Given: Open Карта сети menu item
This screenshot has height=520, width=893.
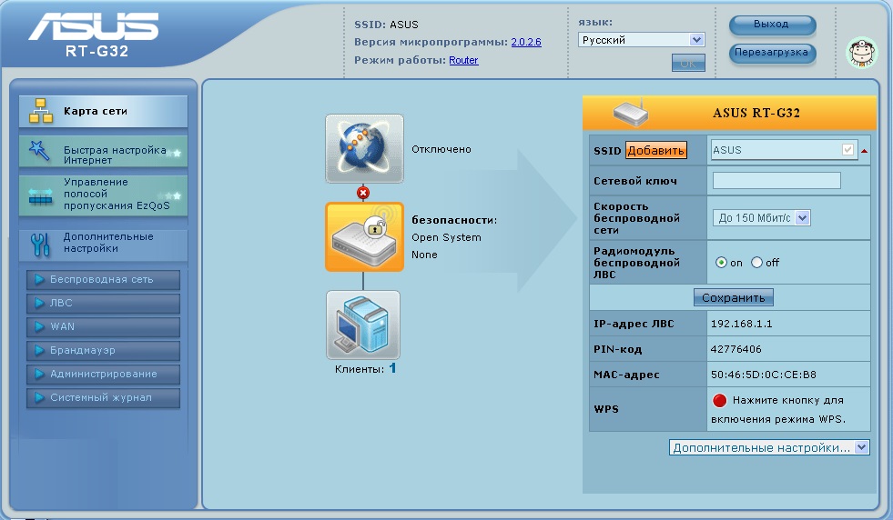Looking at the screenshot, I should (x=103, y=111).
